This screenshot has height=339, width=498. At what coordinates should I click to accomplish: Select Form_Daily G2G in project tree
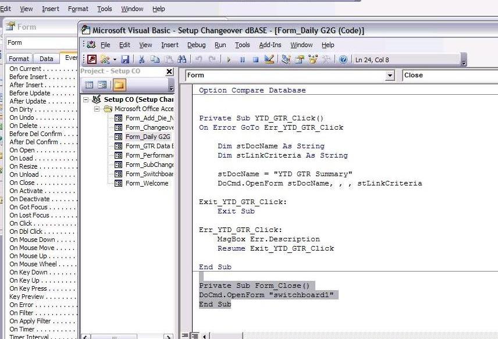(148, 137)
